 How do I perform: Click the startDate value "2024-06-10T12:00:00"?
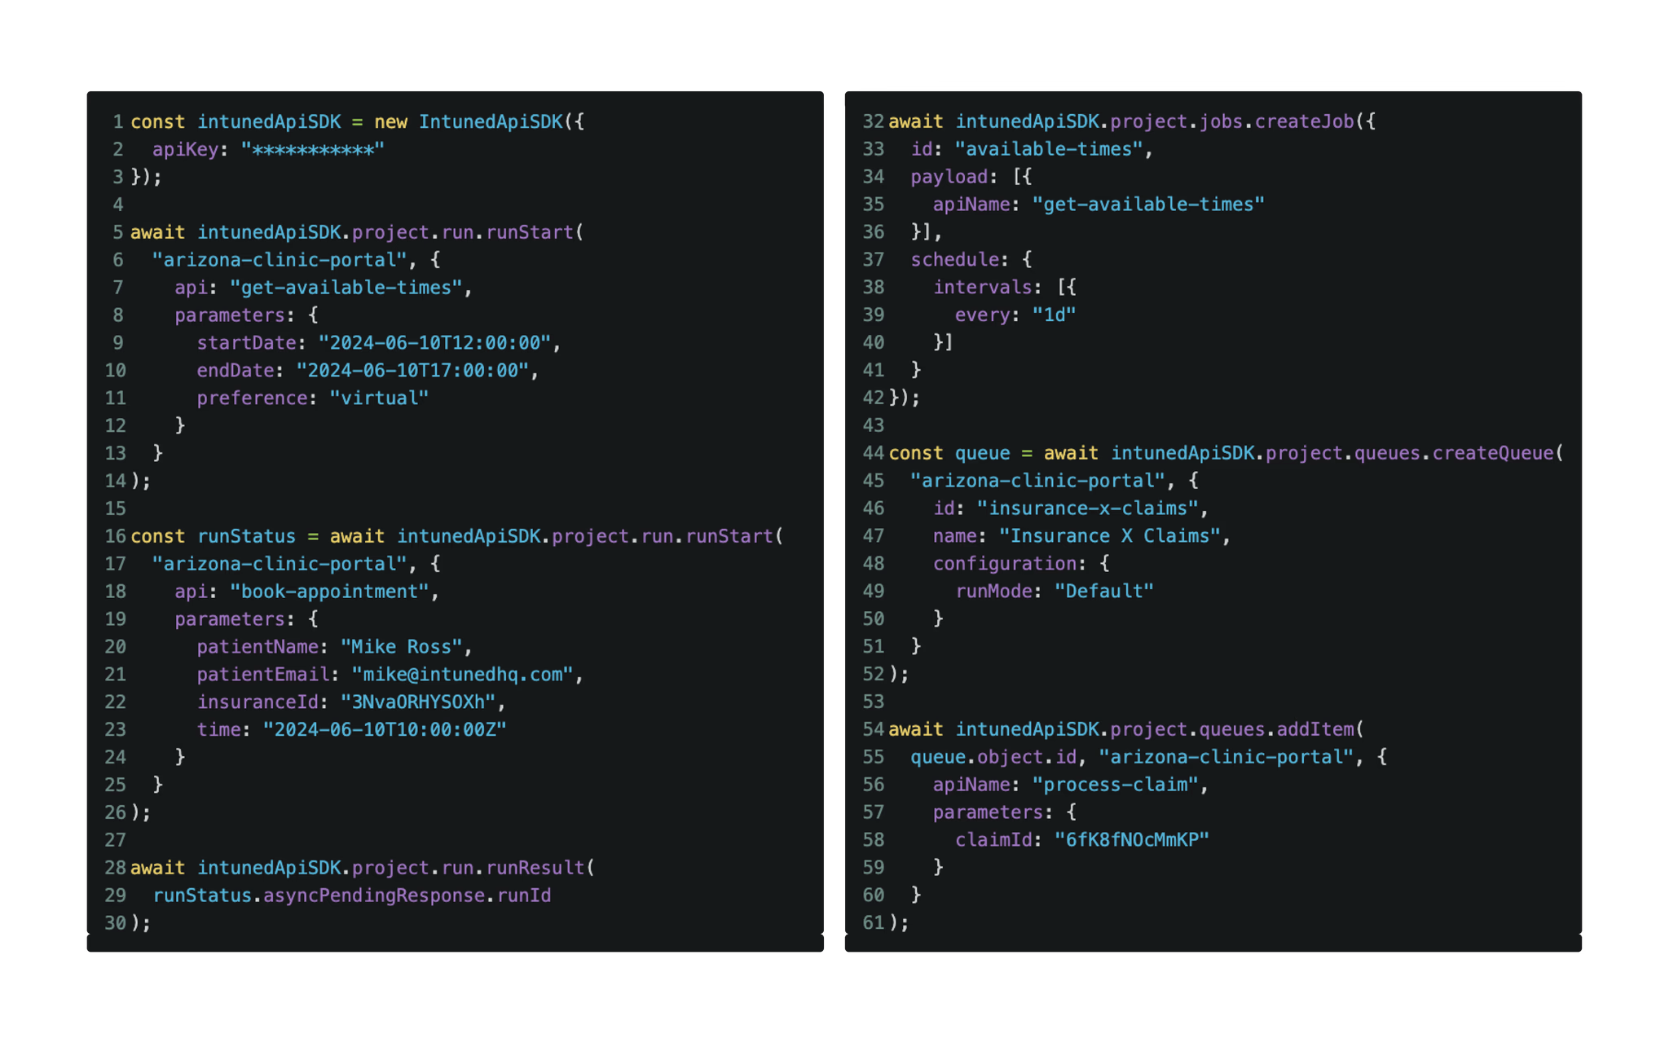(434, 343)
